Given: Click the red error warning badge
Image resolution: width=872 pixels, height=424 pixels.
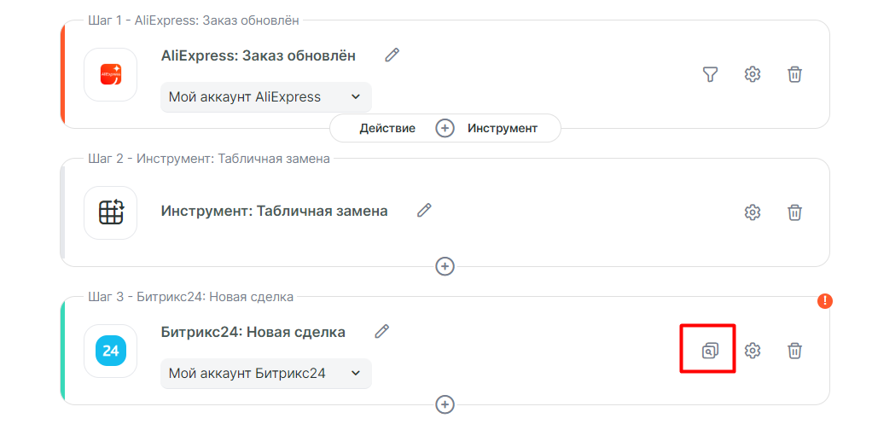Looking at the screenshot, I should (824, 300).
